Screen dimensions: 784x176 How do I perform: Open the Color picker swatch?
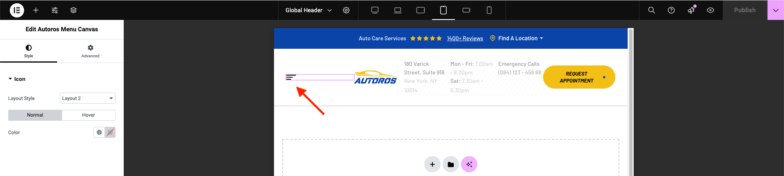pos(110,133)
